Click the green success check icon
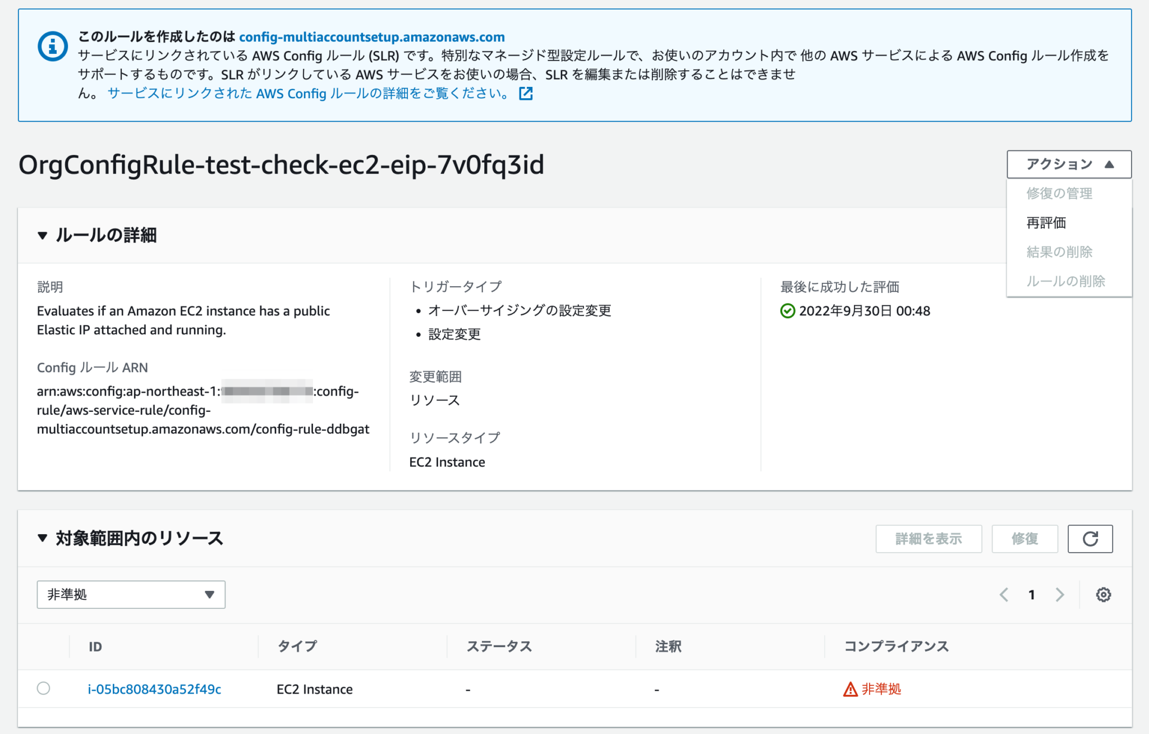 click(788, 311)
